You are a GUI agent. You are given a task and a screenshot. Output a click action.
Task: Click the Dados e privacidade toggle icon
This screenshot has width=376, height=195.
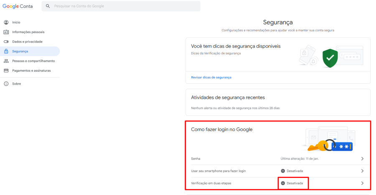[x=6, y=42]
